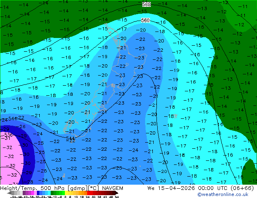Select the NAVGEM model name

click(113, 188)
